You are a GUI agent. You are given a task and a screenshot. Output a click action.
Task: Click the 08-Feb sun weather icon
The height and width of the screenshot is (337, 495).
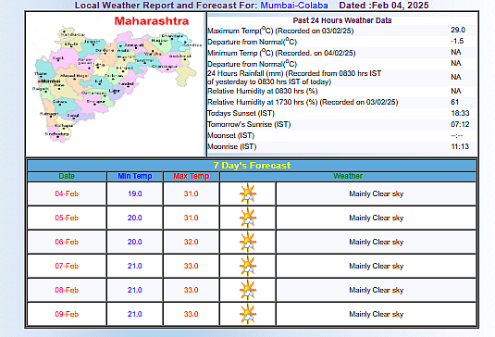coord(248,290)
